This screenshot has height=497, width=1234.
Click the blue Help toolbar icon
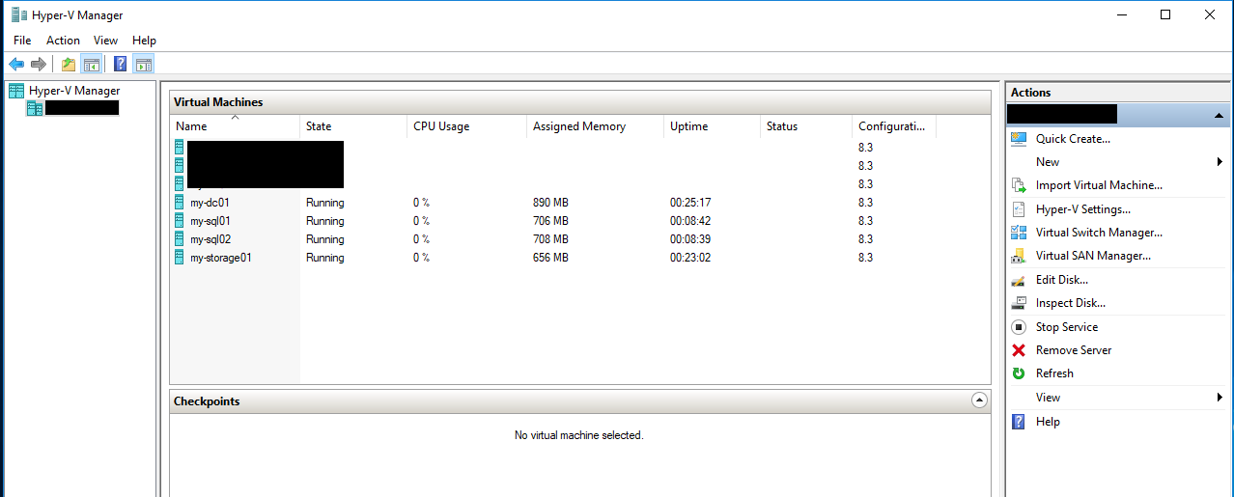(121, 65)
